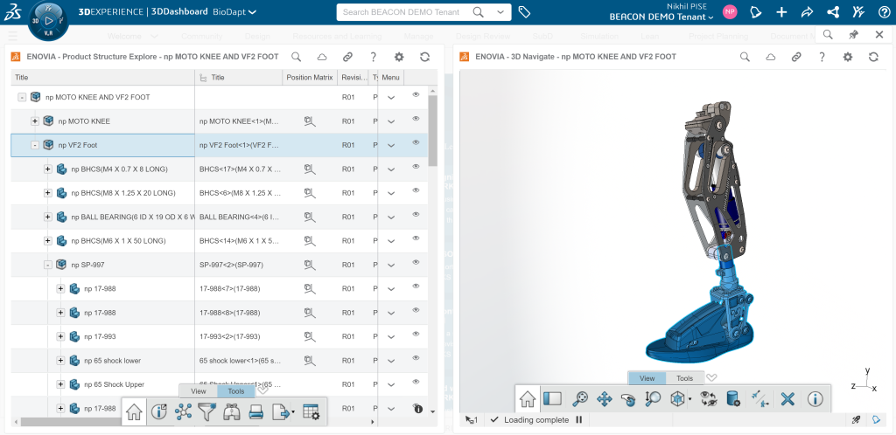Select the Zoom magnifier tool
The width and height of the screenshot is (896, 435).
click(652, 398)
